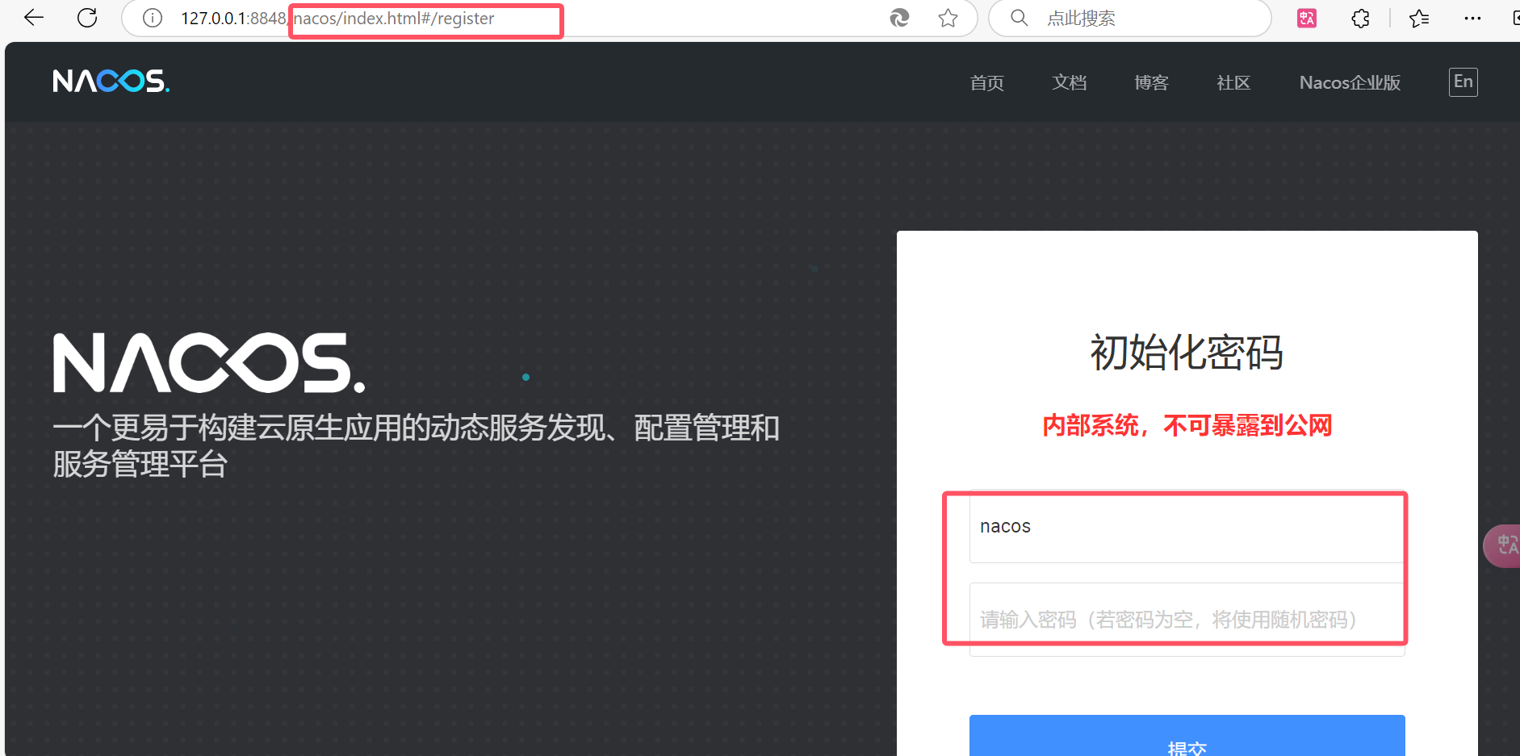Click the large NACOS banner logo
Image resolution: width=1520 pixels, height=756 pixels.
point(209,362)
